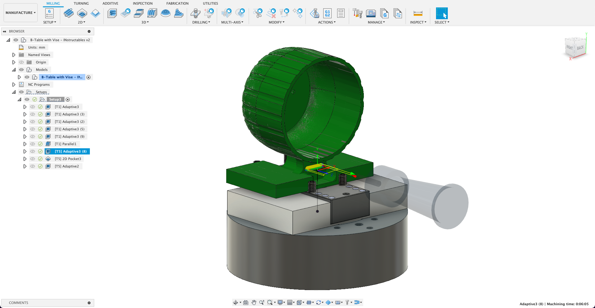The height and width of the screenshot is (308, 595).
Task: Open the Template Library icon
Action: coord(398,13)
